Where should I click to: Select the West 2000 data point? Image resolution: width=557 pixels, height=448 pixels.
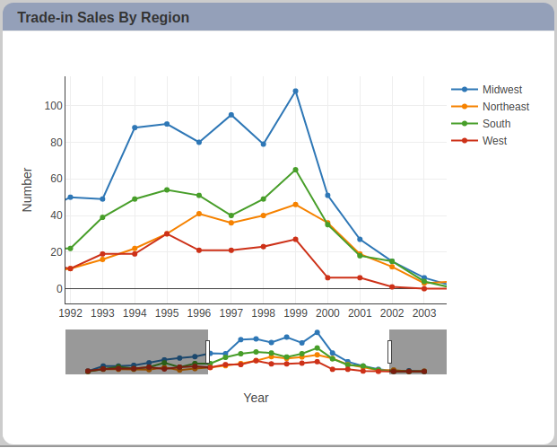click(x=327, y=277)
